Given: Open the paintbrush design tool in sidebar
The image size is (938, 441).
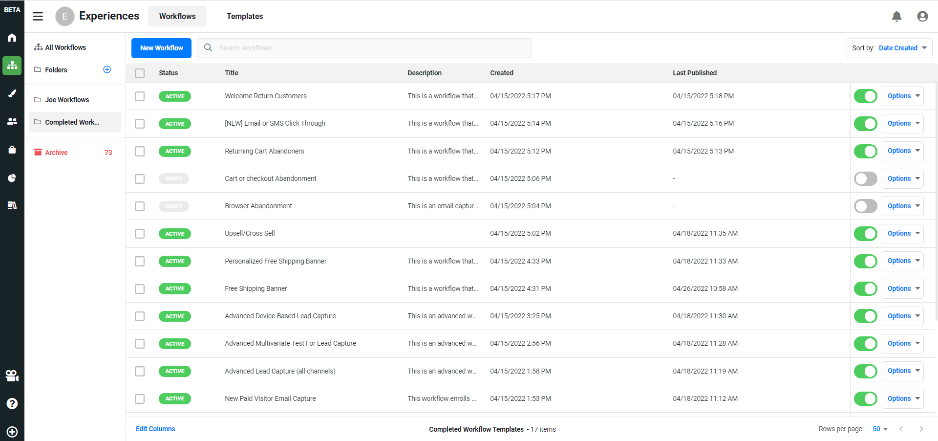Looking at the screenshot, I should (x=12, y=93).
